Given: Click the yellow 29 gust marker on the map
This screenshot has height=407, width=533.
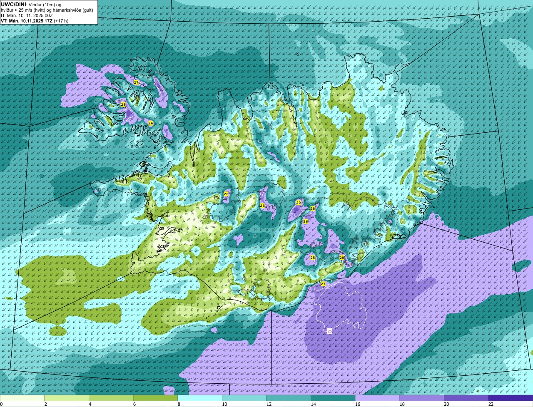Looking at the screenshot, I should [x=299, y=203].
